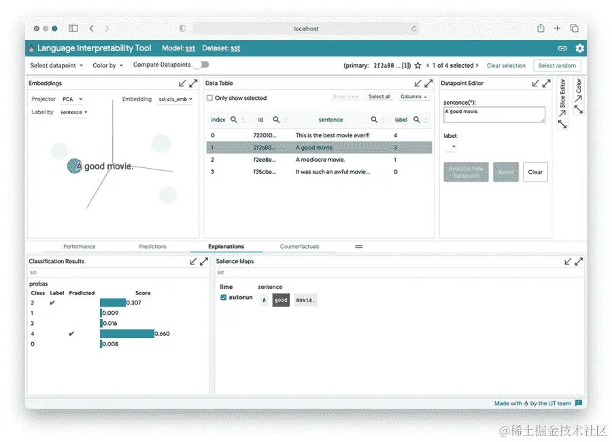Show browser tab overview
The width and height of the screenshot is (612, 442).
pos(574,28)
